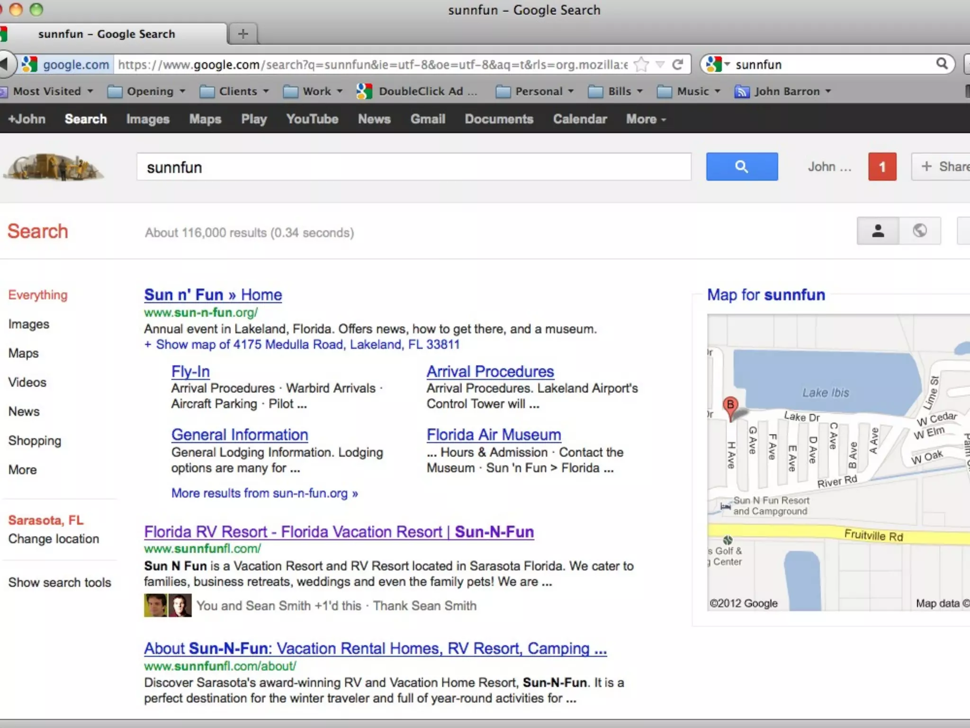Reload page using the refresh icon
970x728 pixels.
678,64
